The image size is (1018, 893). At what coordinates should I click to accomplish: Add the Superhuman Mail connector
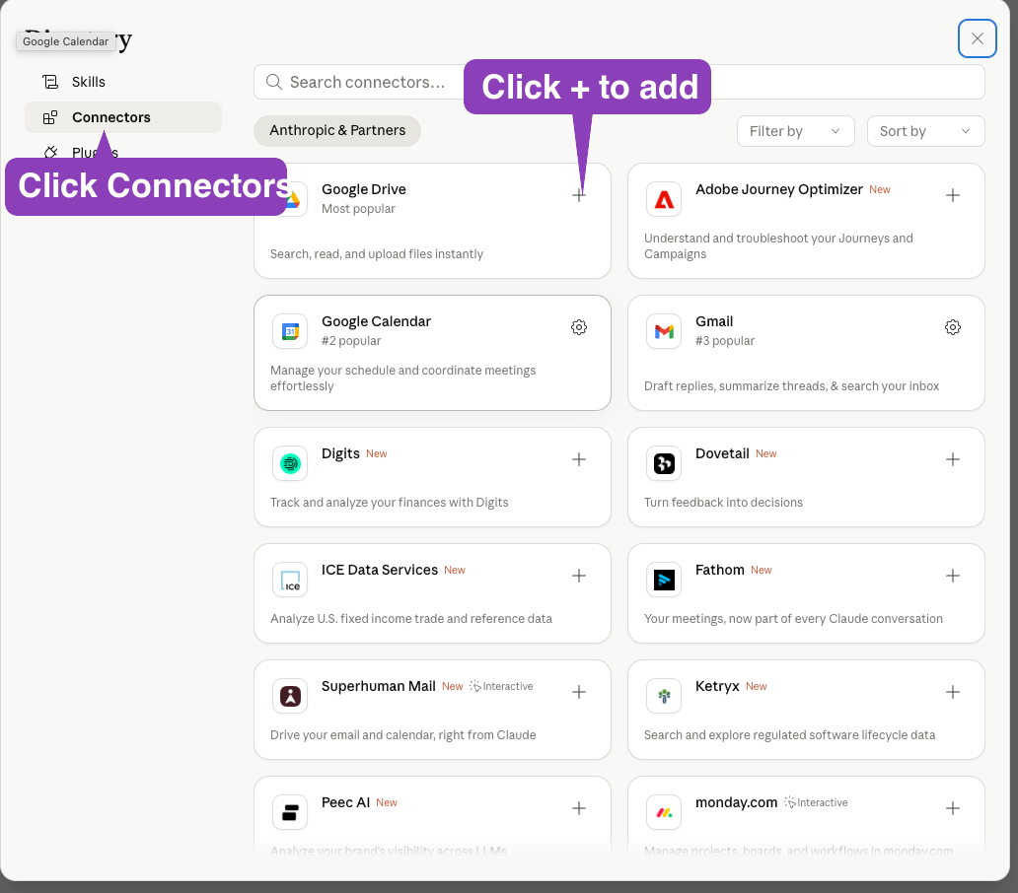pyautogui.click(x=578, y=692)
